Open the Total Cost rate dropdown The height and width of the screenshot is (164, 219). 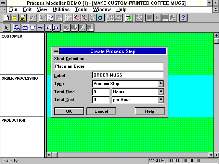[160, 100]
